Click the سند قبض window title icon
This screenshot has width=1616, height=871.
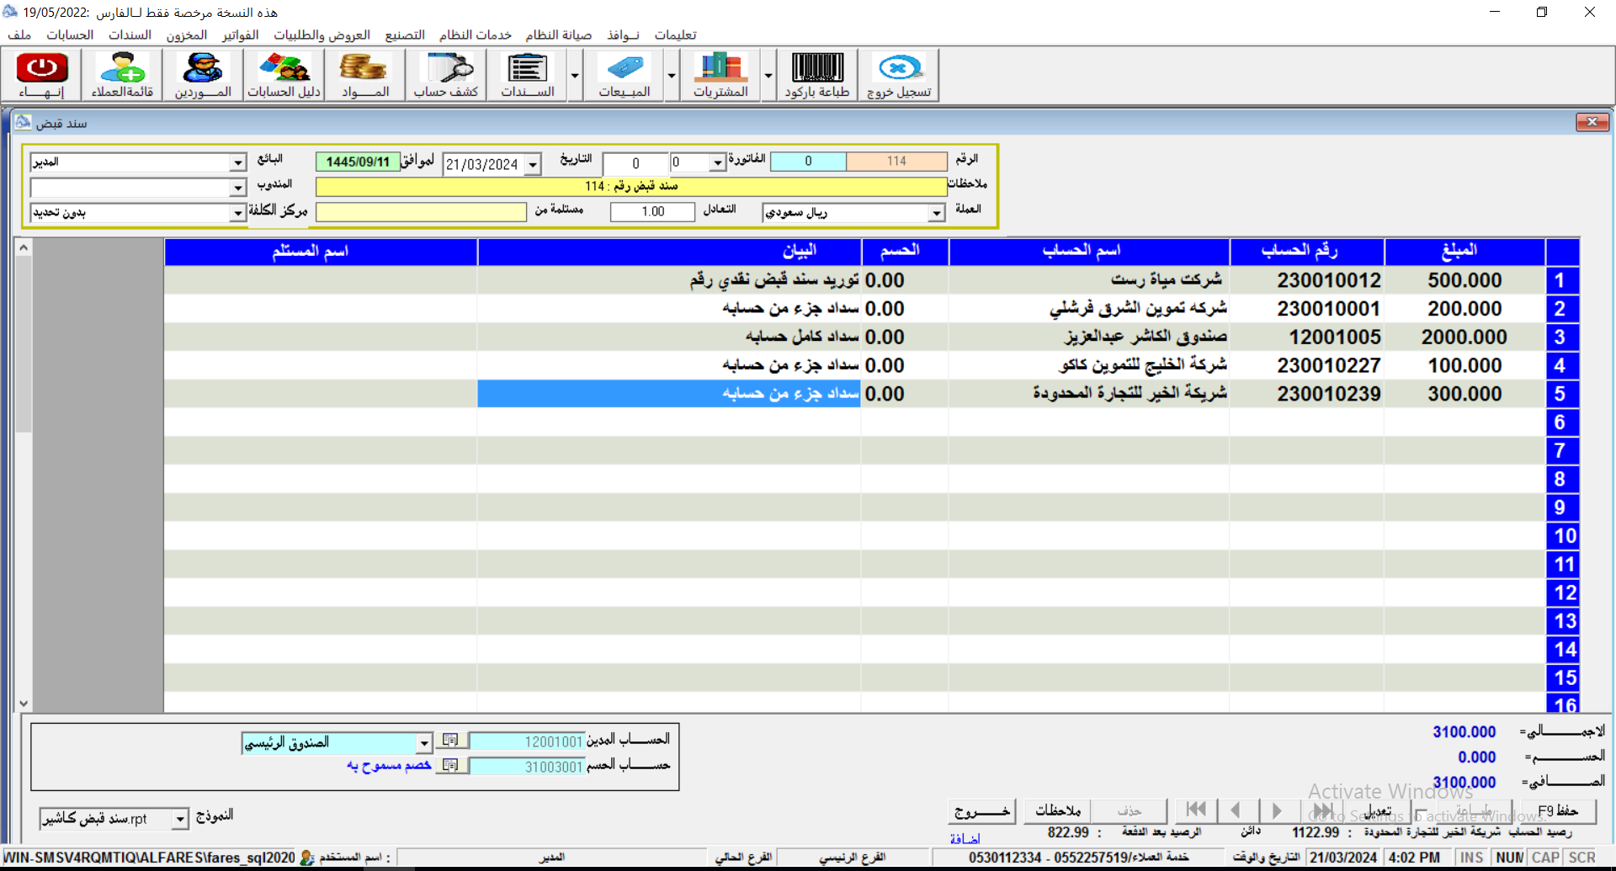(x=24, y=123)
